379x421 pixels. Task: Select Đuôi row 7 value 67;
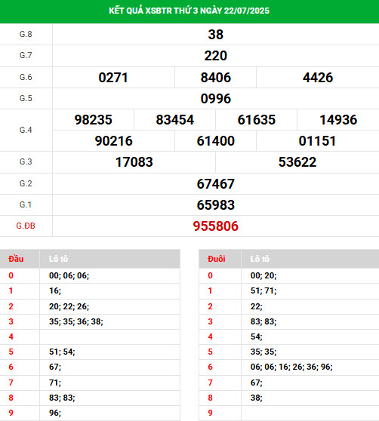tap(257, 383)
